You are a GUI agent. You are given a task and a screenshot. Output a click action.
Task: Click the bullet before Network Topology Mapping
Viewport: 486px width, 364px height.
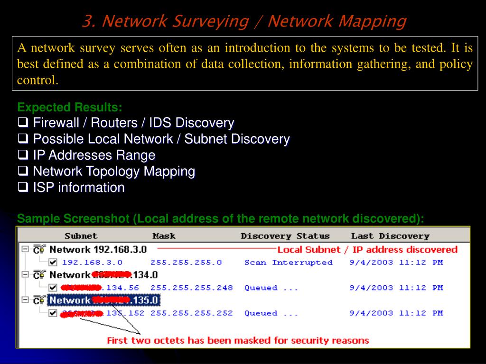tap(23, 171)
